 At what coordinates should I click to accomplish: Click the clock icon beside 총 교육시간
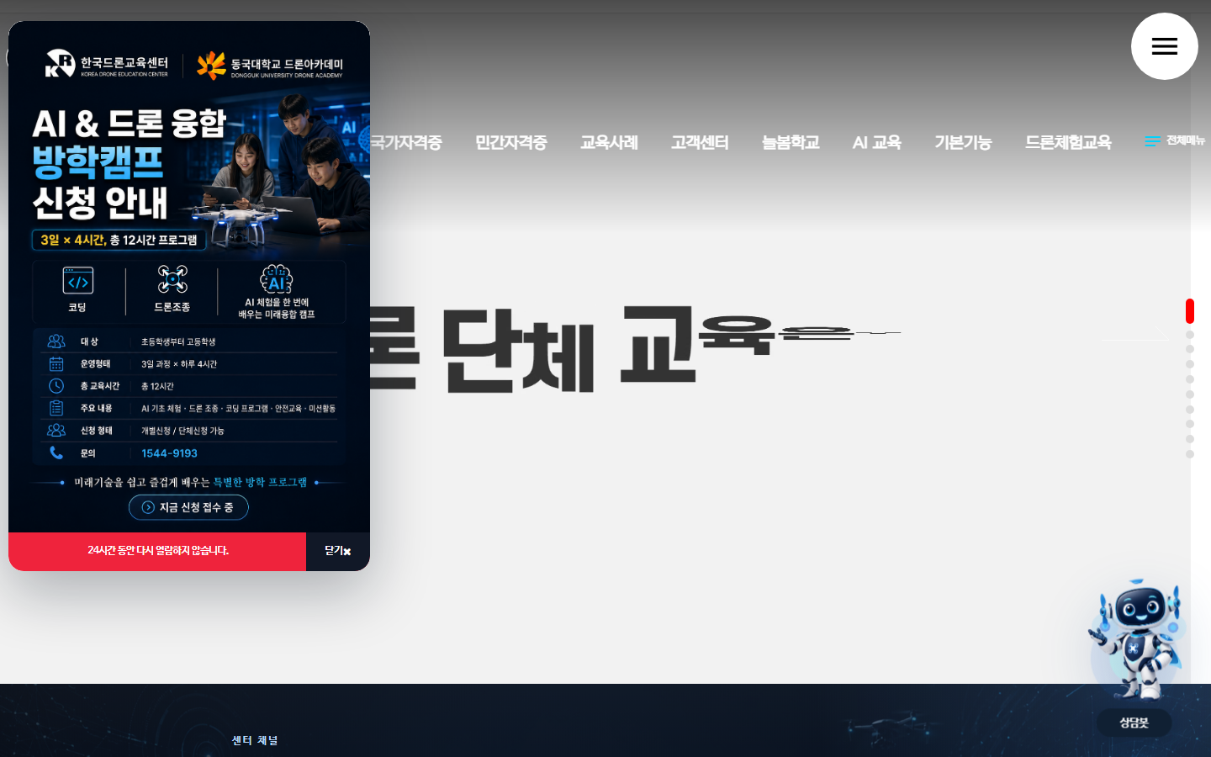(56, 385)
